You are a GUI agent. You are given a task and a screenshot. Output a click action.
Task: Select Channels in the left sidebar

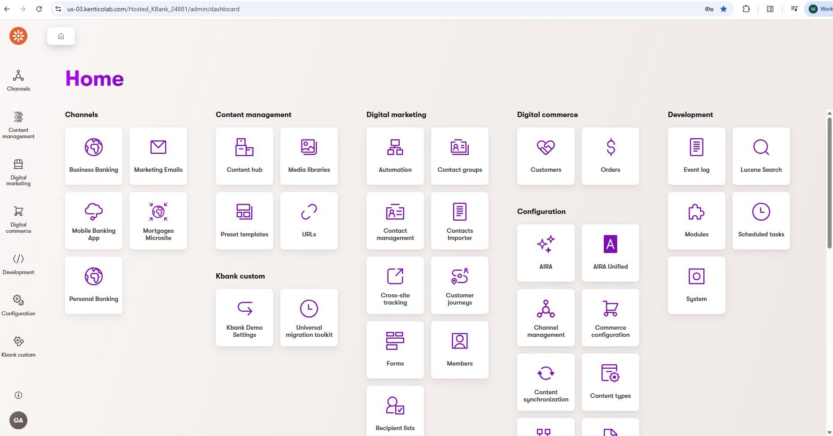coord(18,81)
